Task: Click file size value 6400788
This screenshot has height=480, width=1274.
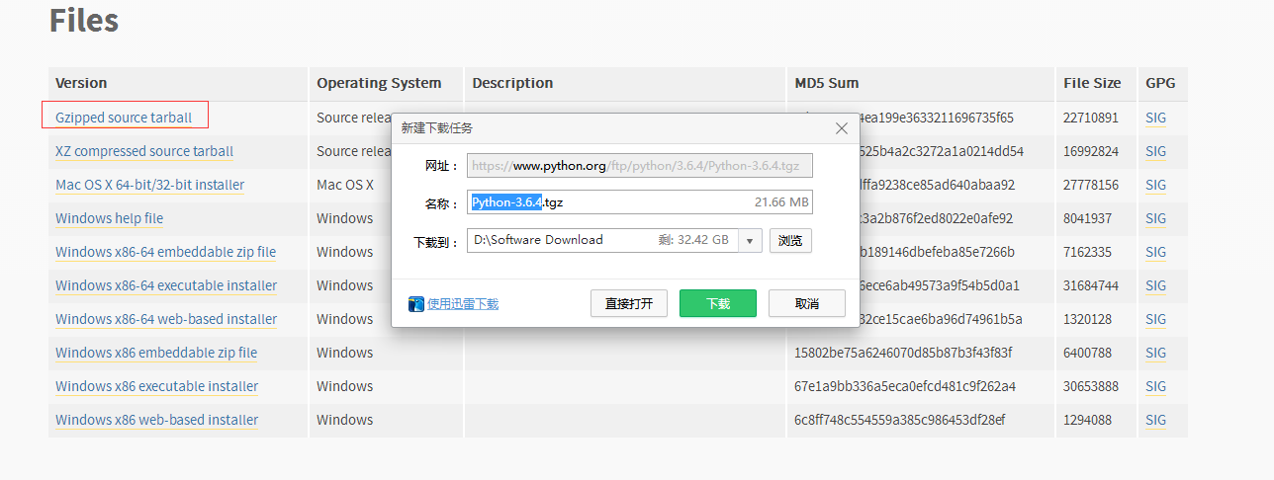Action: pos(1087,353)
